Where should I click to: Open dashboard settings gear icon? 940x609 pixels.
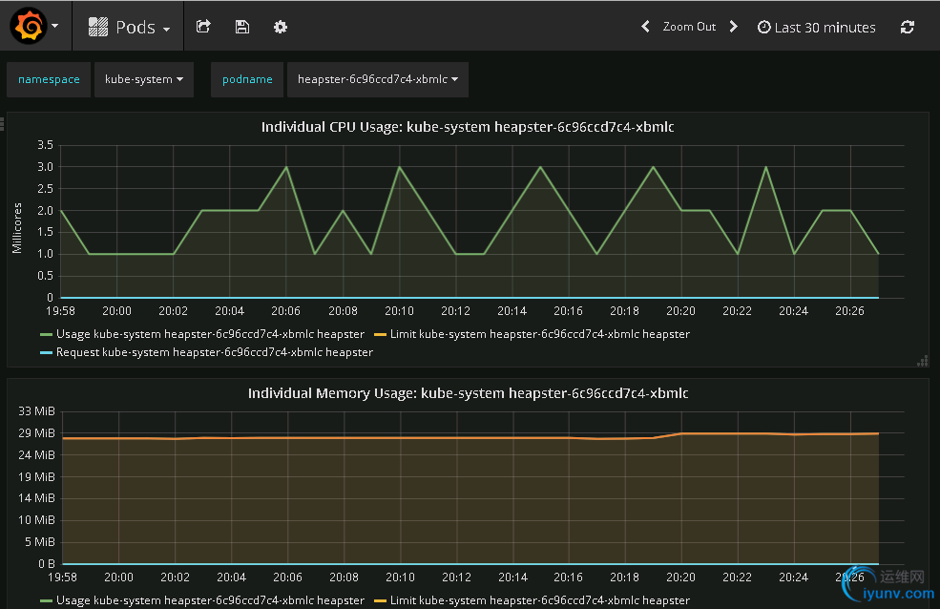281,27
